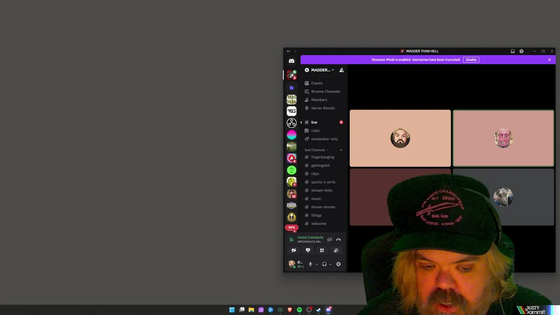Click Voice Connected status text
Viewport: 560px width, 315px height.
pos(311,238)
